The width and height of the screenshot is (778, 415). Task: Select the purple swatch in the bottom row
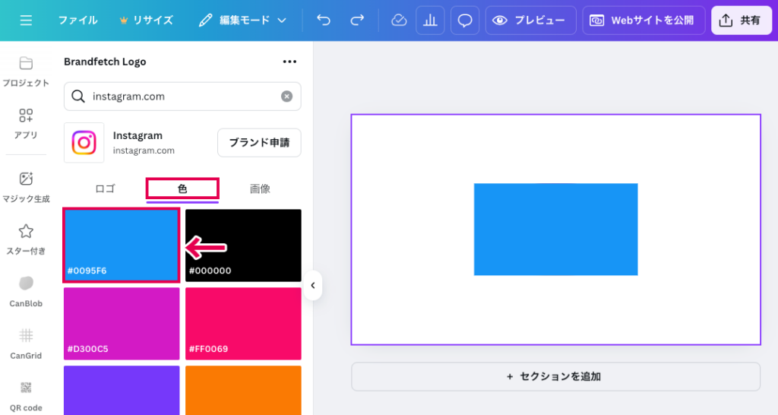coord(122,390)
